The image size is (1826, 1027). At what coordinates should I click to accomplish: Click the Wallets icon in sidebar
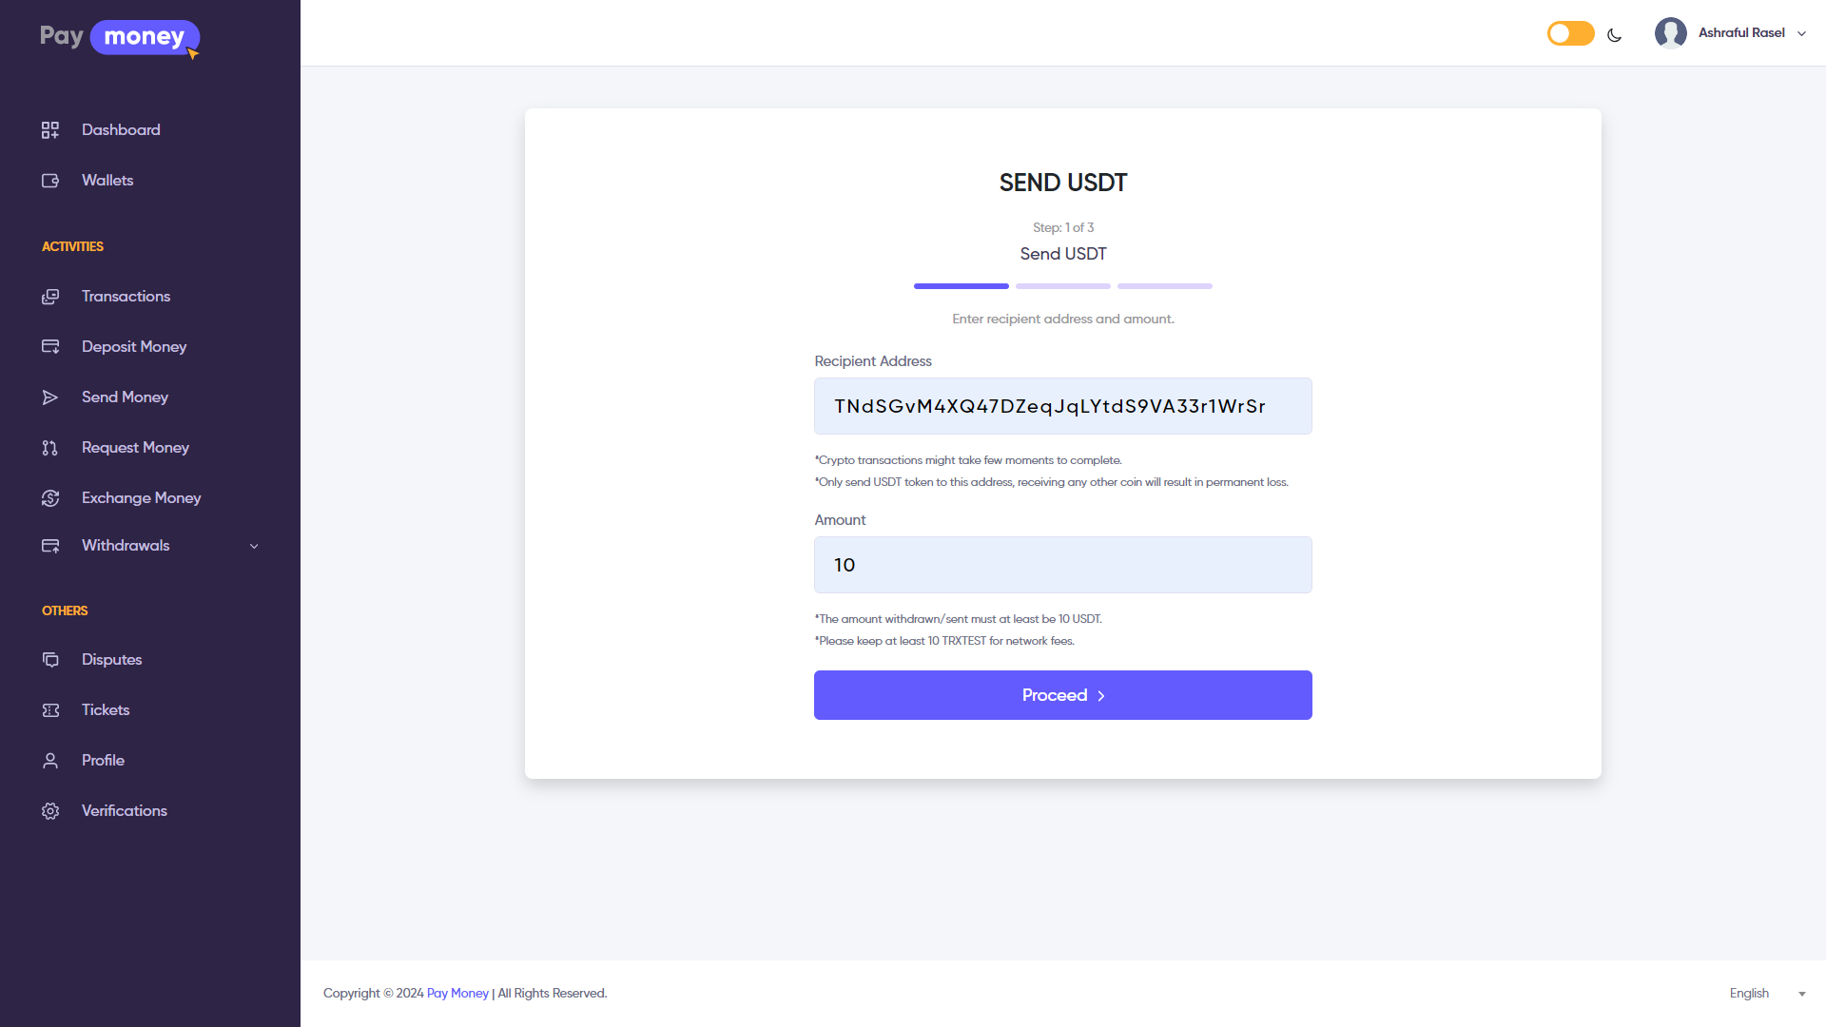tap(50, 181)
